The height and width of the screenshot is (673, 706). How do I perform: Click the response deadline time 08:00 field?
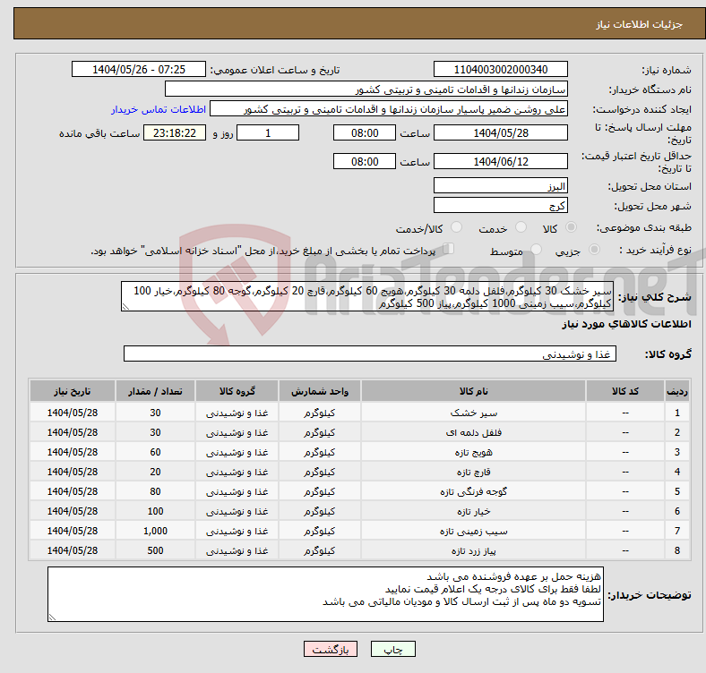click(x=365, y=133)
